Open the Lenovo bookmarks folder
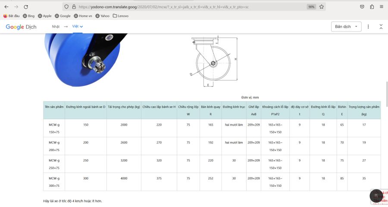This screenshot has height=207, width=388. (121, 16)
